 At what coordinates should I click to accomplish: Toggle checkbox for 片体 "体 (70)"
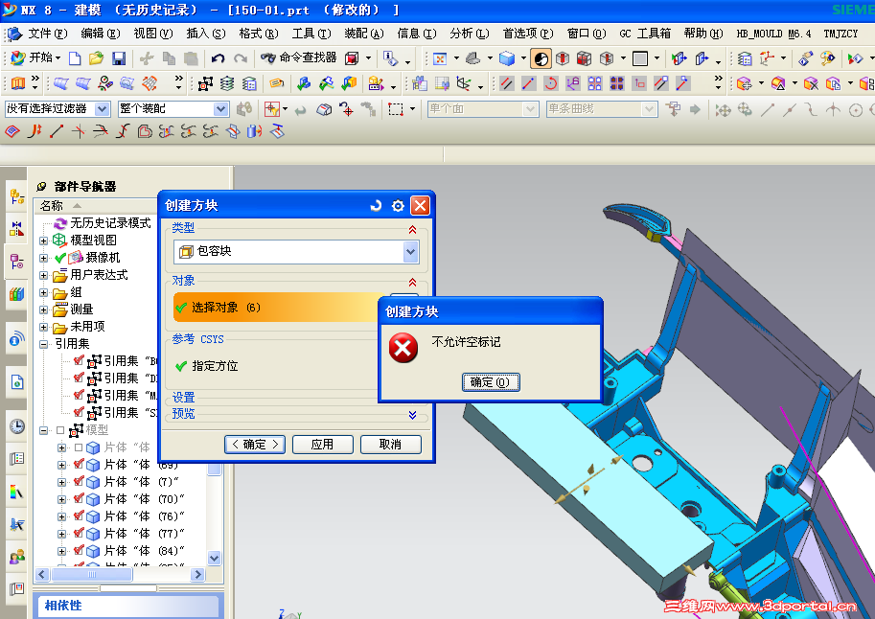pyautogui.click(x=79, y=498)
